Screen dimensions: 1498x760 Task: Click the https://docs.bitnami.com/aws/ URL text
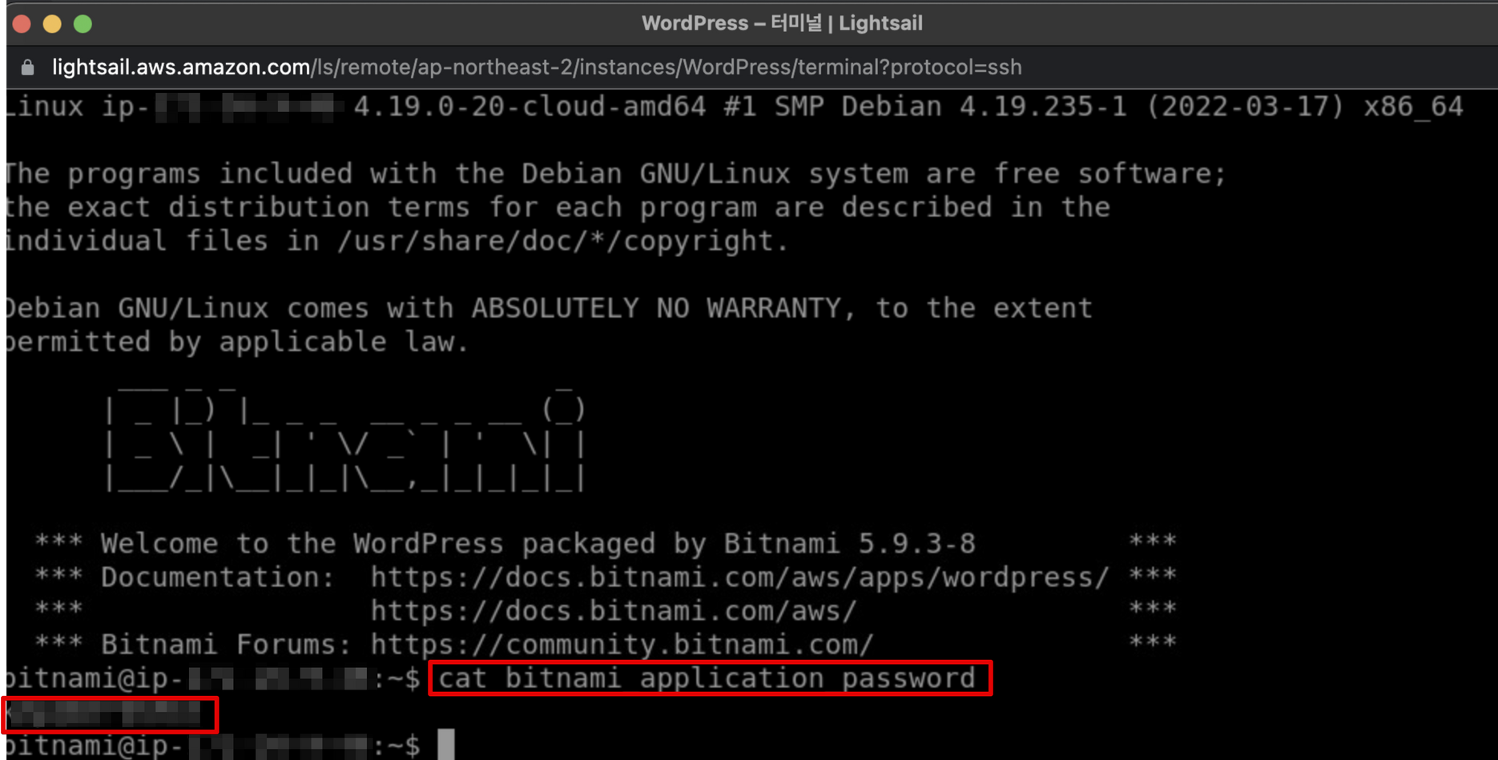tap(614, 611)
